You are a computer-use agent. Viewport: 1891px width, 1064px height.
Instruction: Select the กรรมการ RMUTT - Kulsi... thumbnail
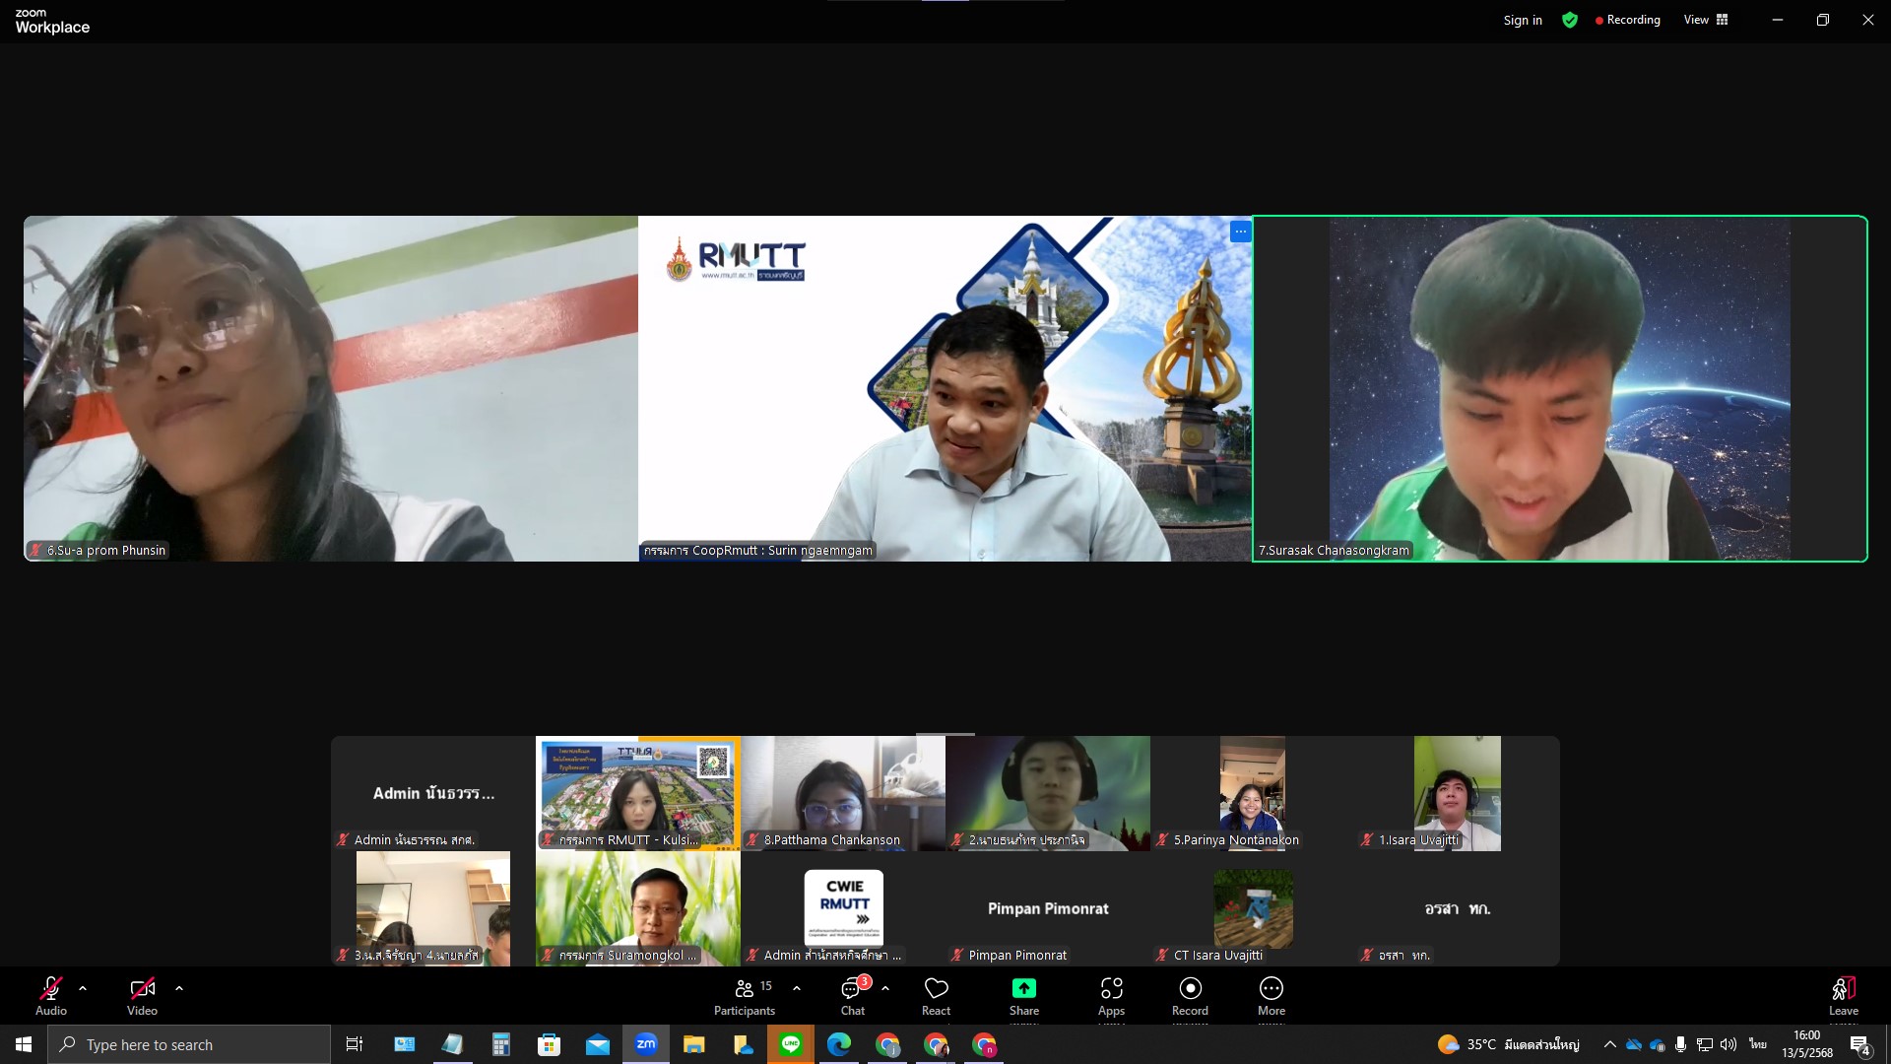pyautogui.click(x=638, y=793)
